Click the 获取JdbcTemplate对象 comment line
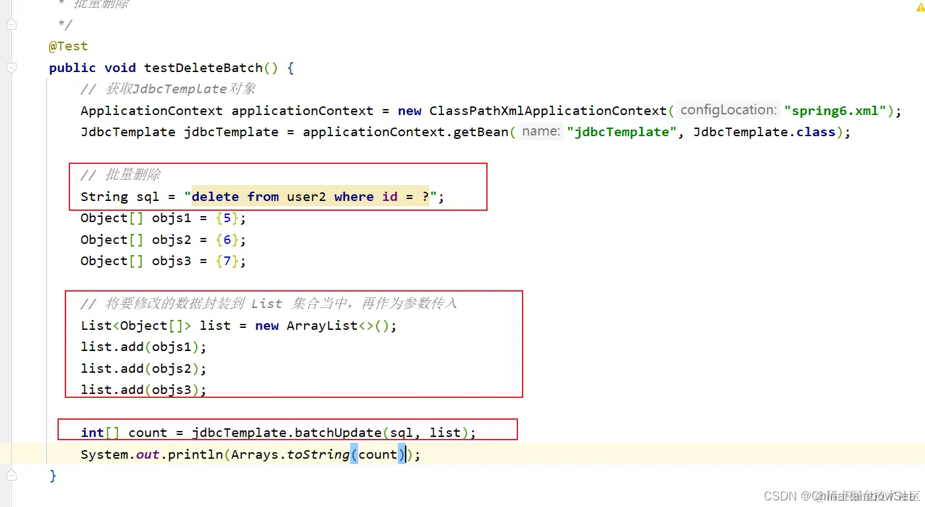 coord(168,89)
